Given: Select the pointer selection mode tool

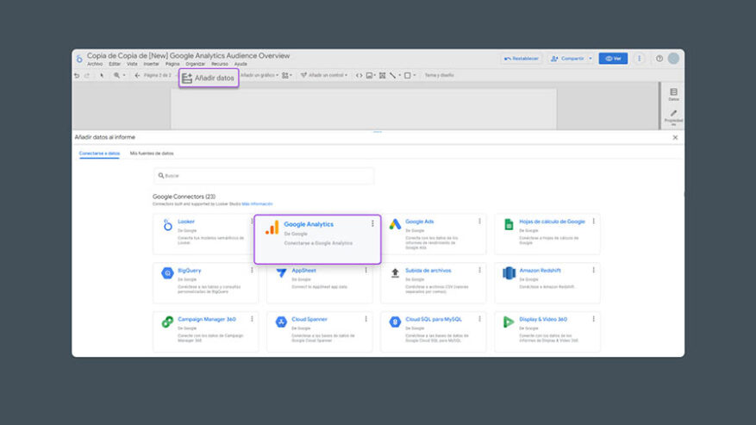Looking at the screenshot, I should pos(102,75).
